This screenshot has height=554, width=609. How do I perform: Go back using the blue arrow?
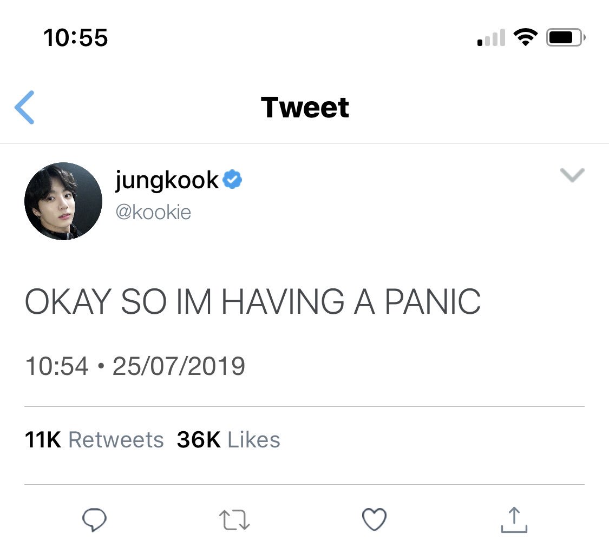click(24, 108)
